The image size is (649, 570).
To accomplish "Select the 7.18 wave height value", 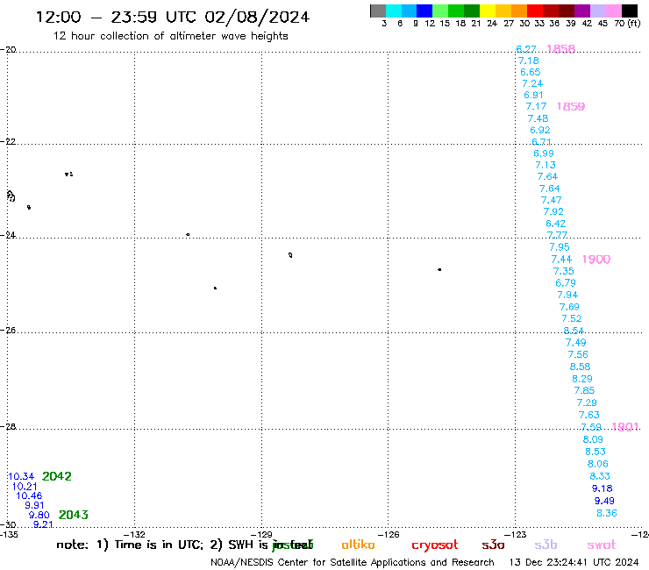I will [529, 61].
